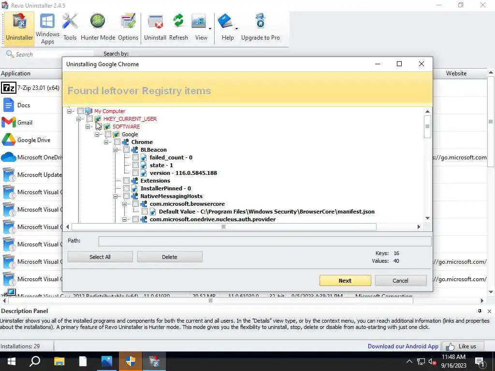Select Microsoft Update application icon

coord(9,174)
